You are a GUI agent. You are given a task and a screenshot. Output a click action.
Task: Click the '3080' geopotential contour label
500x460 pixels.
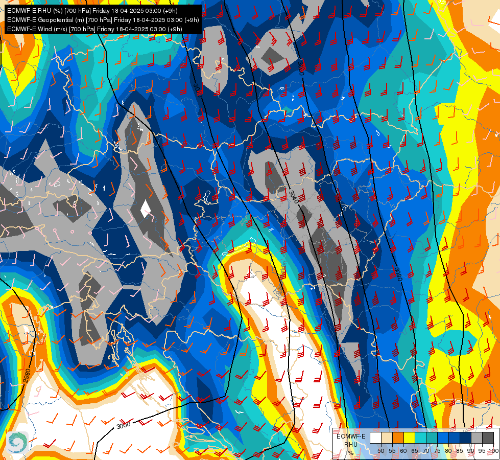tap(398, 274)
